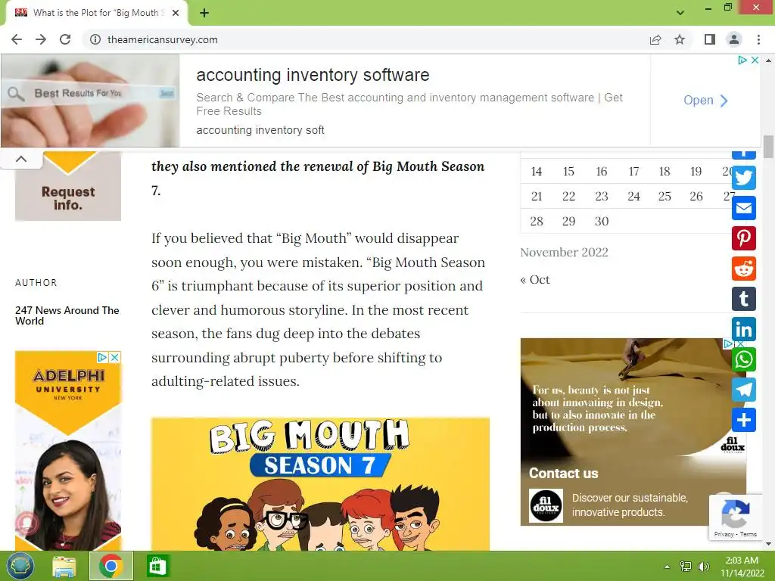Go back to the previous page
Image resolution: width=775 pixels, height=581 pixels.
click(17, 39)
